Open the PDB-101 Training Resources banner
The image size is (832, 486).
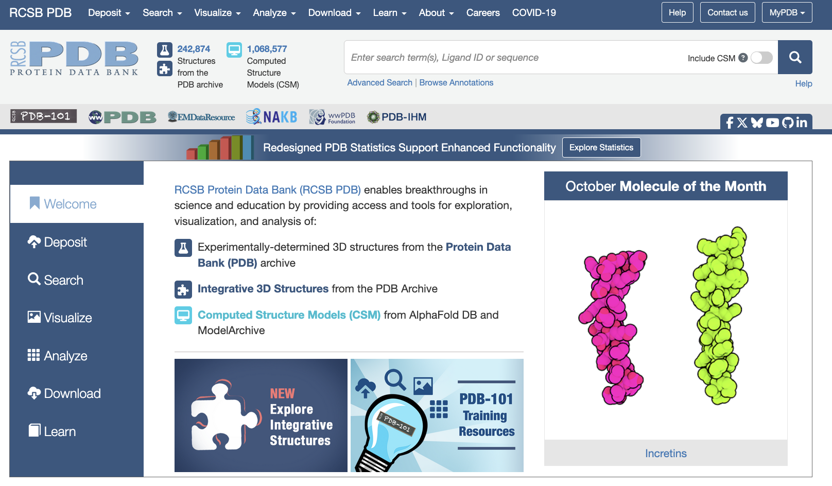[x=437, y=415]
